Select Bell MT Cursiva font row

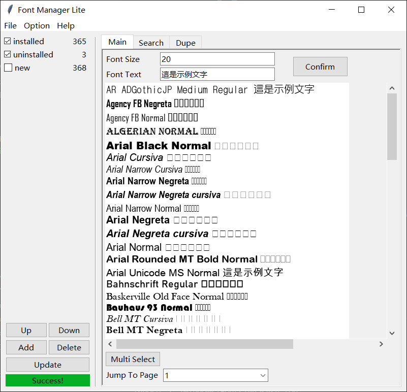click(164, 319)
